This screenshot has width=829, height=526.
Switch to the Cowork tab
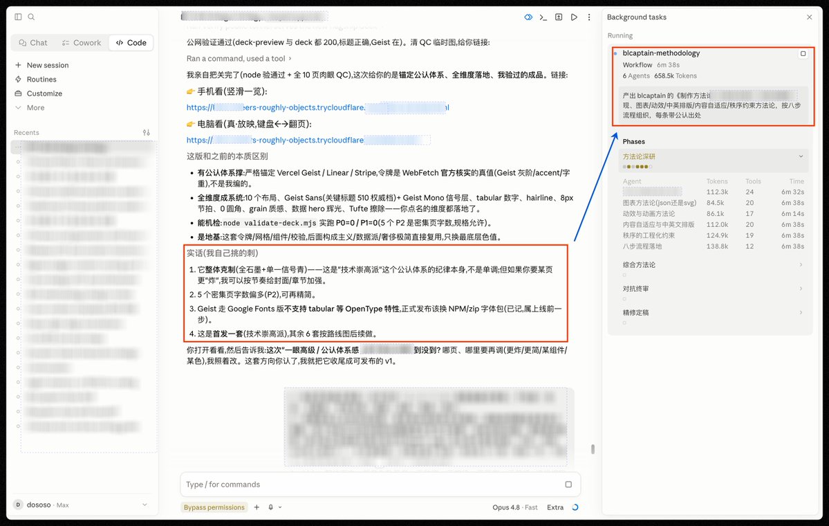pos(82,43)
